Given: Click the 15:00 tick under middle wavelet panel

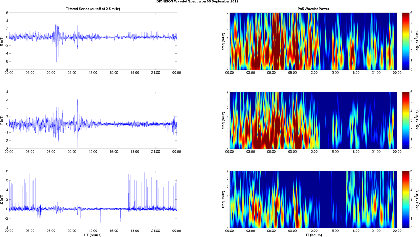Looking at the screenshot, I should click(x=334, y=152).
